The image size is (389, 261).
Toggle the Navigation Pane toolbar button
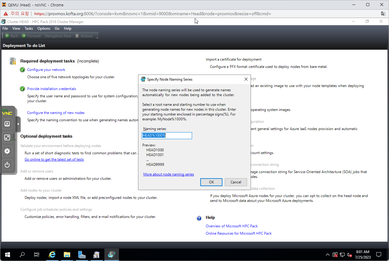[58, 36]
